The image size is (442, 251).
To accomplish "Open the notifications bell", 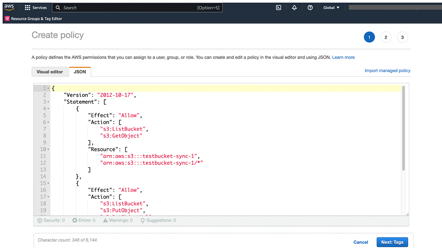I will coord(294,7).
